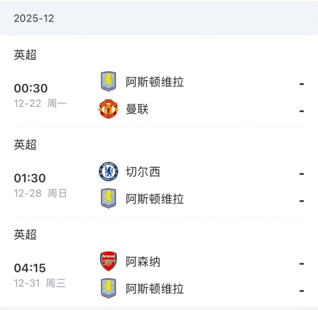The height and width of the screenshot is (310, 318).
Task: Open the 阿森纳 team name
Action: [143, 262]
